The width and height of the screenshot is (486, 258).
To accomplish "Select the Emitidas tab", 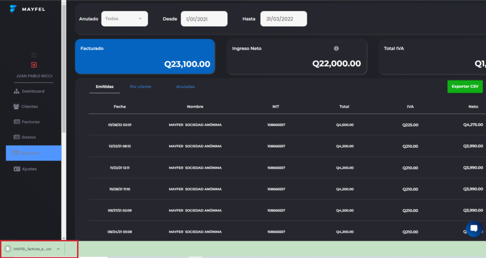I will pos(104,87).
